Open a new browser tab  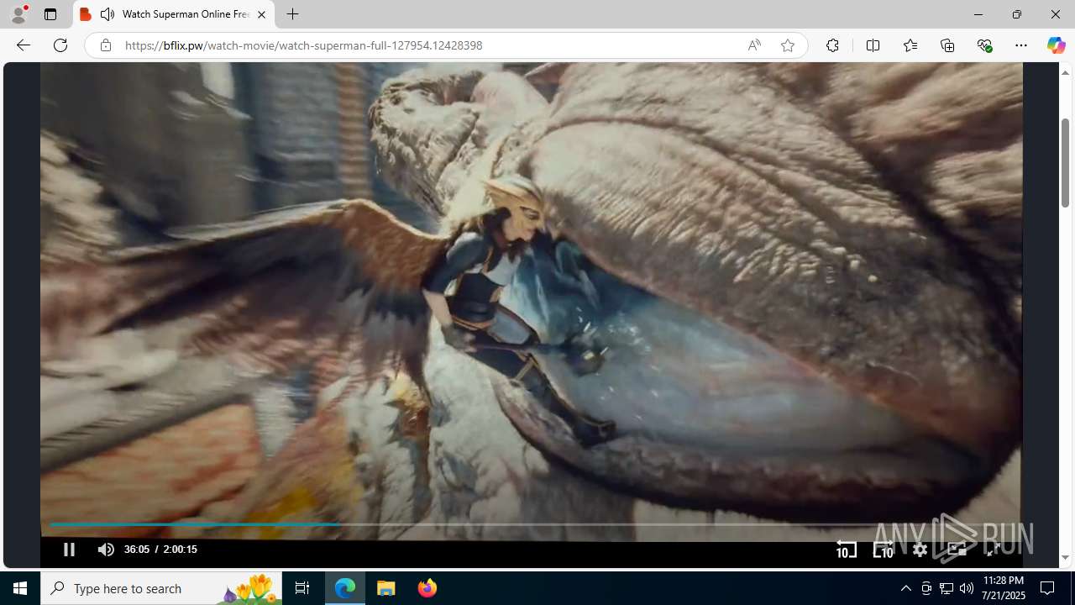pos(292,14)
